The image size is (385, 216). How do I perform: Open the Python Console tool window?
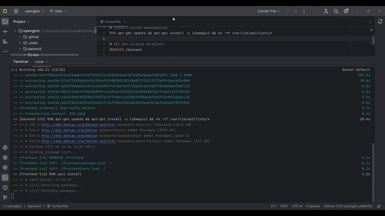pyautogui.click(x=5, y=148)
